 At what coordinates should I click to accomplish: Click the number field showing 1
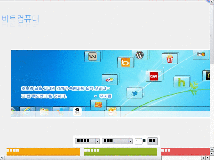[x=138, y=141]
